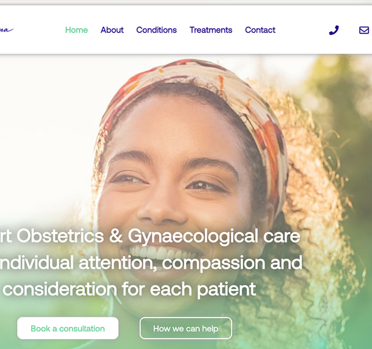The width and height of the screenshot is (372, 349).
Task: Select Contact in the navigation
Action: coord(260,30)
